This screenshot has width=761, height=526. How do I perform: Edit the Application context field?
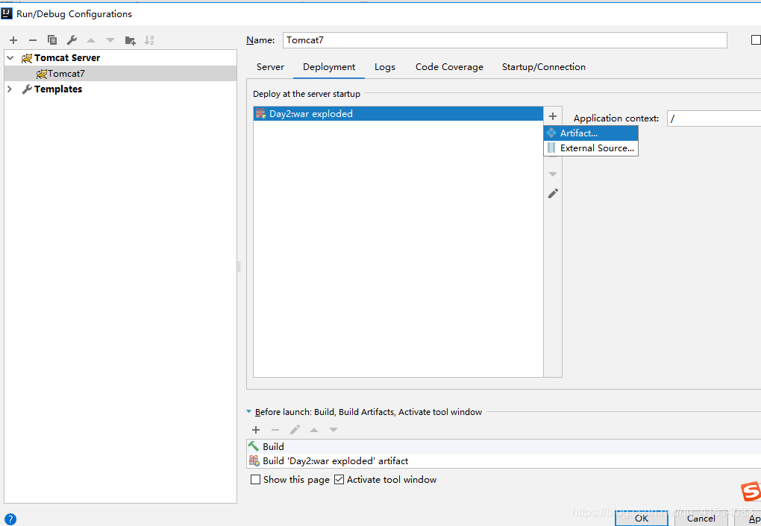(x=714, y=118)
